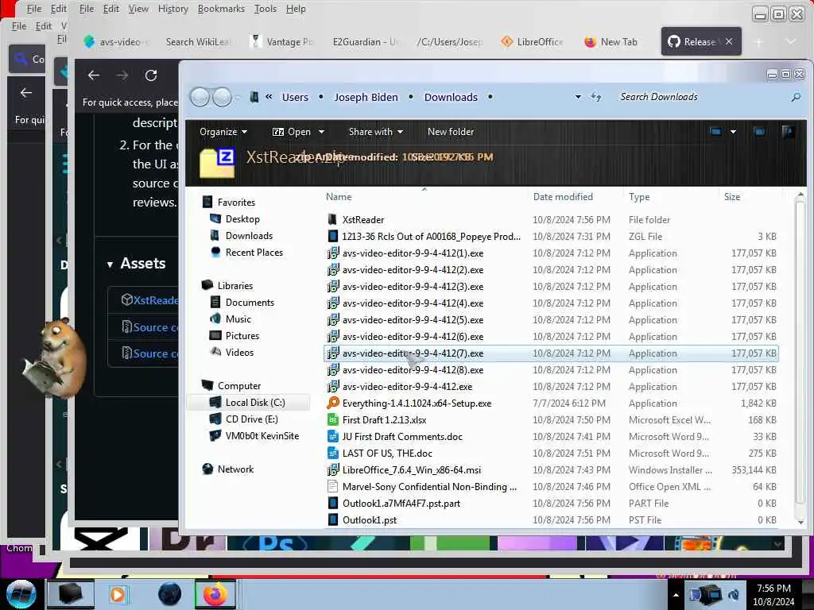Open the Firefox list all tabs dropdown
The width and height of the screenshot is (814, 610).
point(791,41)
